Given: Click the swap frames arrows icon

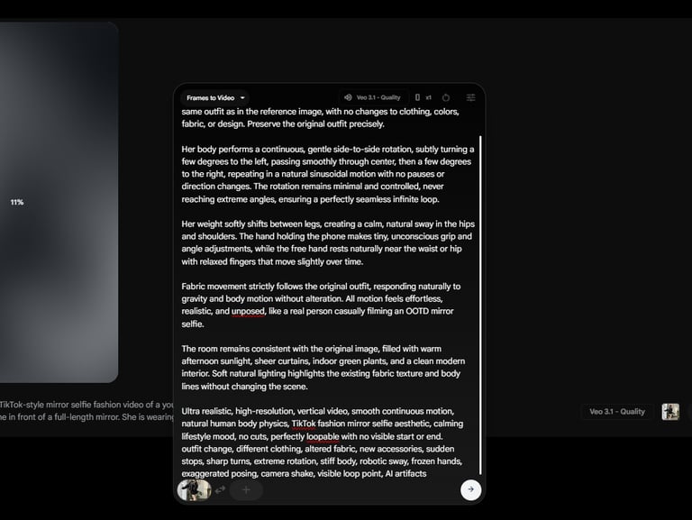Looking at the screenshot, I should point(220,489).
